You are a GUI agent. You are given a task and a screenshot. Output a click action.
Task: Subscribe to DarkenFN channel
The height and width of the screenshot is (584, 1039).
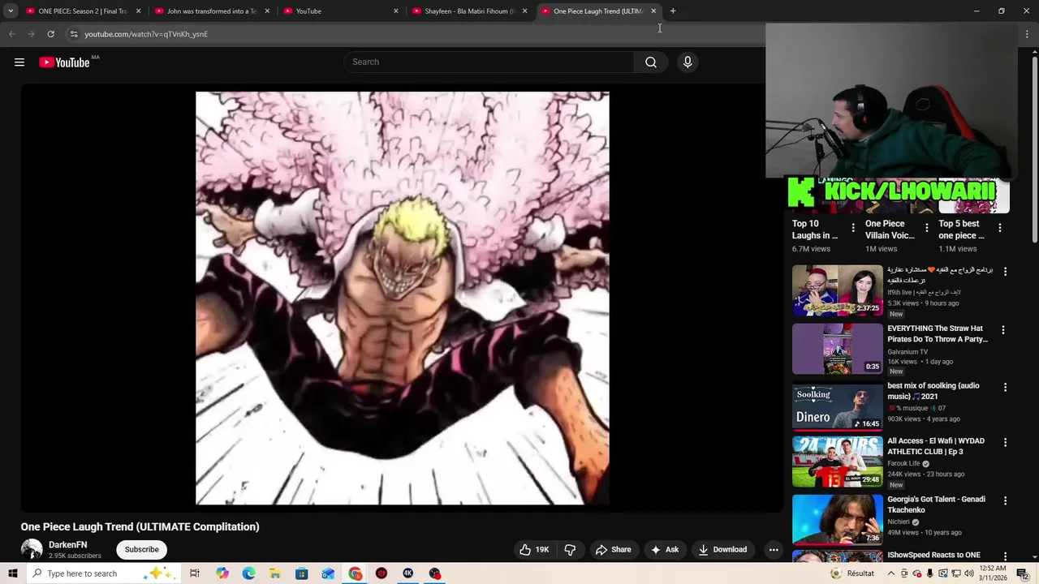pos(141,550)
